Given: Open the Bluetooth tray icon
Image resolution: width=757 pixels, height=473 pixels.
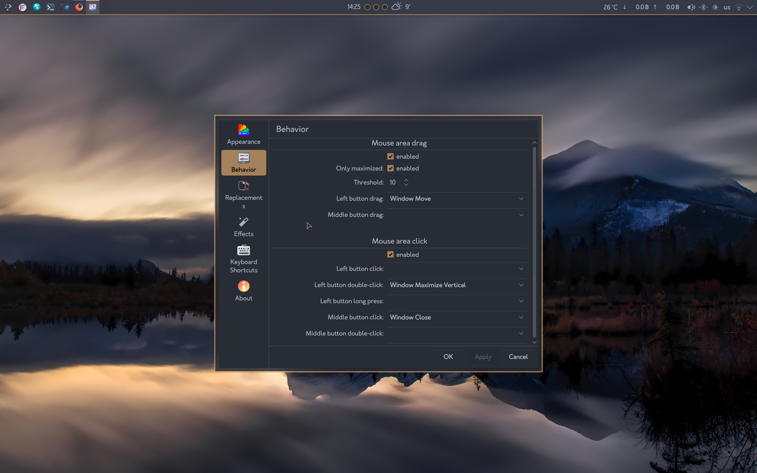Looking at the screenshot, I should tap(703, 7).
